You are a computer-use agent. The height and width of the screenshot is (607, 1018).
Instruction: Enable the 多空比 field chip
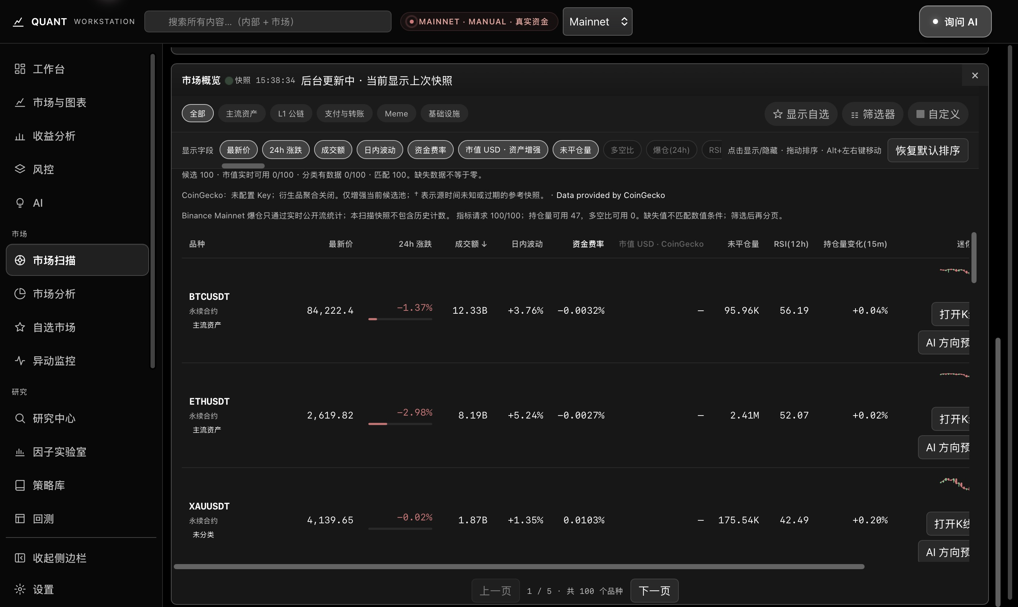coord(622,150)
